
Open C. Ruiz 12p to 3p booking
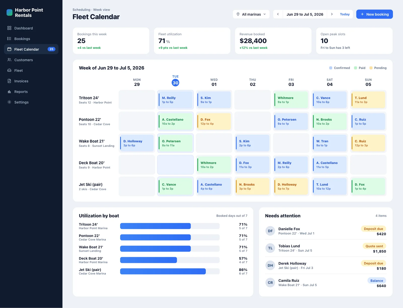click(x=368, y=143)
